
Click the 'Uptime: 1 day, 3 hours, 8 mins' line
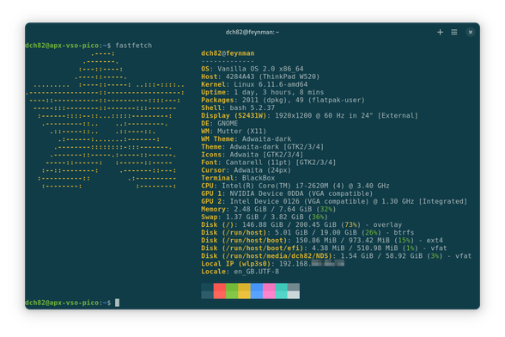click(263, 92)
